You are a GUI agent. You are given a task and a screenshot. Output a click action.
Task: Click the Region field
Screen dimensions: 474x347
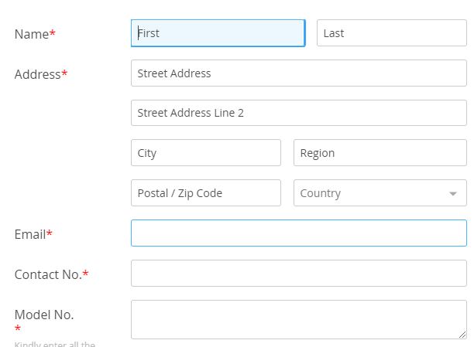coord(380,153)
